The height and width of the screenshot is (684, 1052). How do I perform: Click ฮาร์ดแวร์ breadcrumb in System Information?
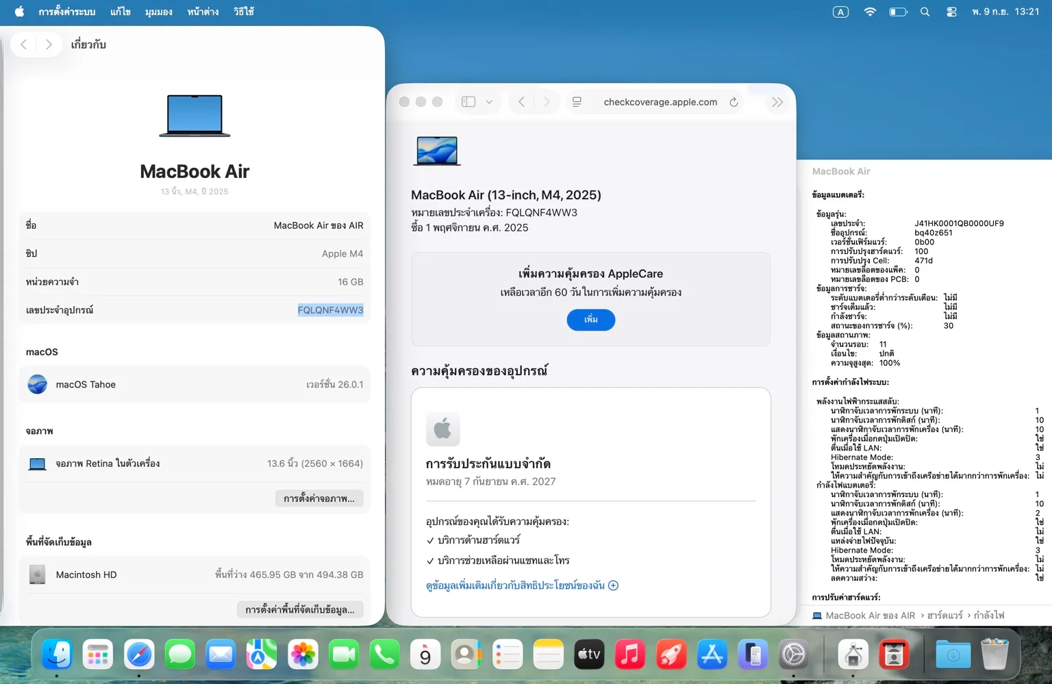pyautogui.click(x=945, y=616)
